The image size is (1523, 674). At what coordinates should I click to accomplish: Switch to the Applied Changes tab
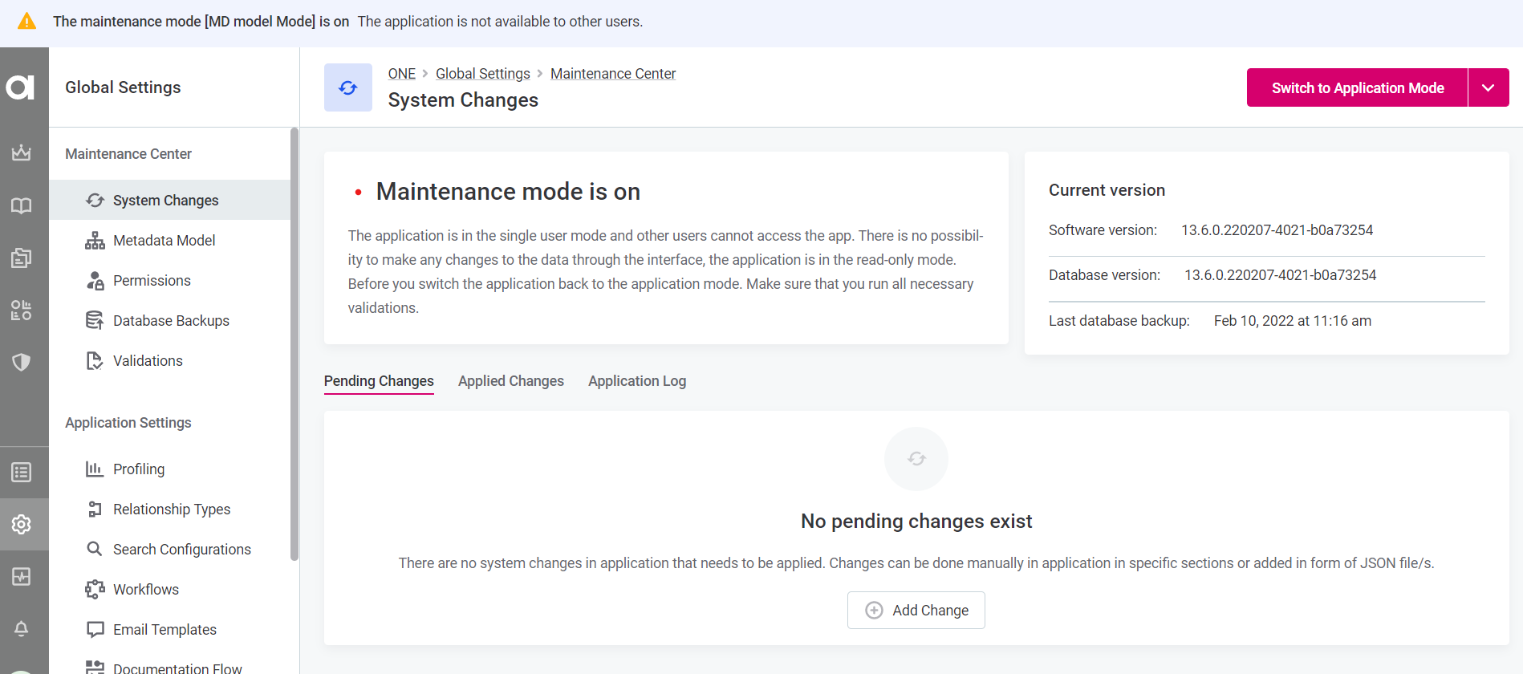(x=510, y=381)
